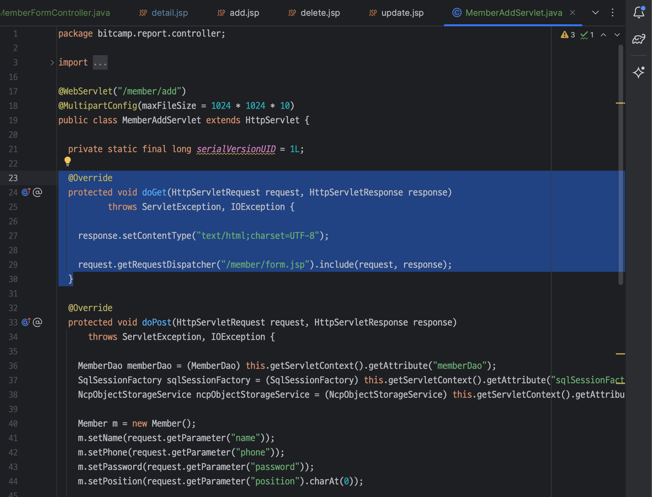
Task: Switch to the update.jsp tab
Action: coord(402,13)
